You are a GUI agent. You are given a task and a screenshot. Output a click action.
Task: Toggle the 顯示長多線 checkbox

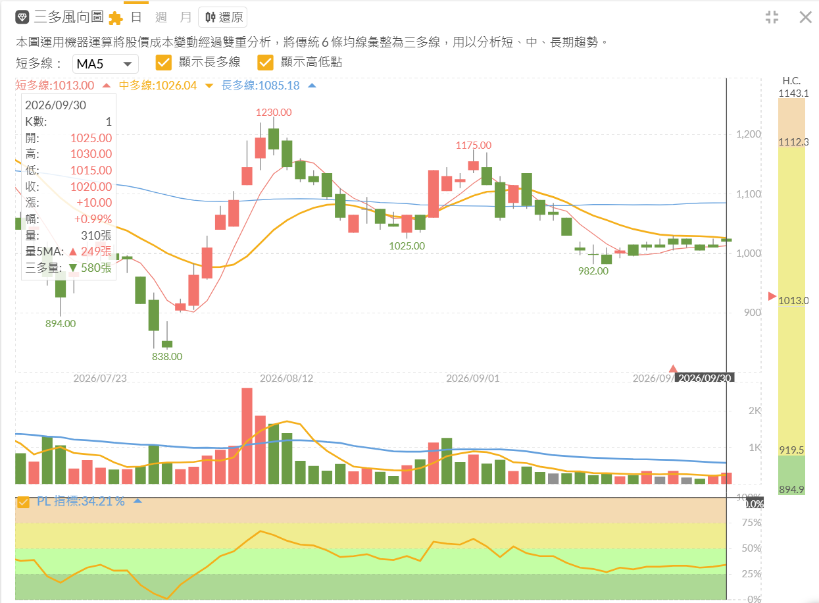(x=164, y=63)
